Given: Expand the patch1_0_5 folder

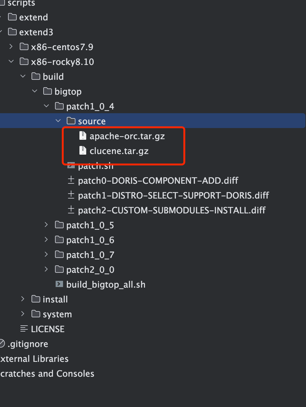Looking at the screenshot, I should click(46, 225).
